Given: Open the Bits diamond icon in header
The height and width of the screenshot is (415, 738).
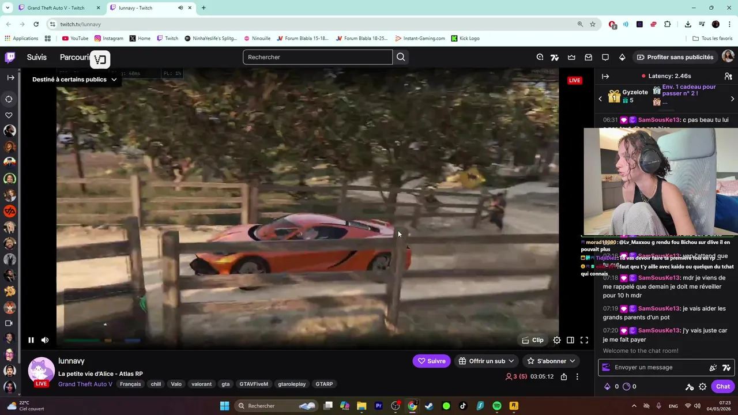Looking at the screenshot, I should (x=622, y=57).
